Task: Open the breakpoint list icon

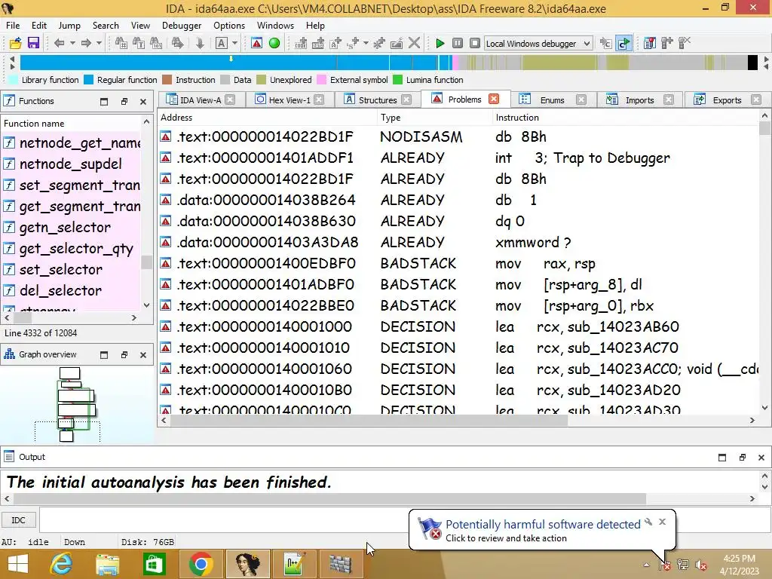Action: [649, 43]
